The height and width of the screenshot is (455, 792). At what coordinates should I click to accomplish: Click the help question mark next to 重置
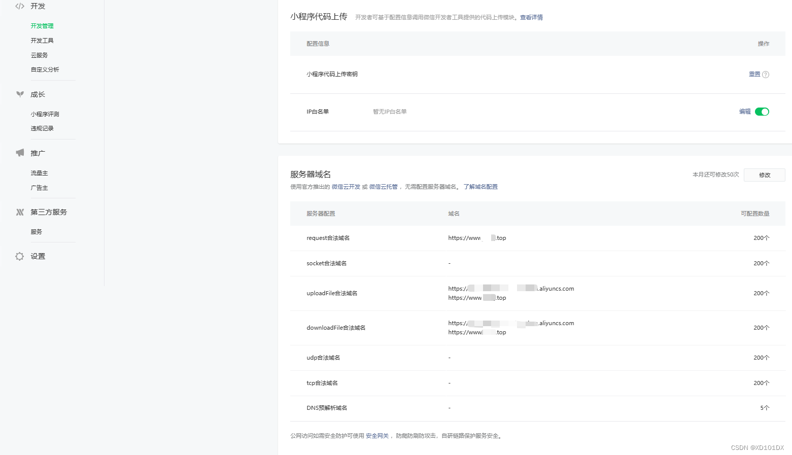[766, 75]
